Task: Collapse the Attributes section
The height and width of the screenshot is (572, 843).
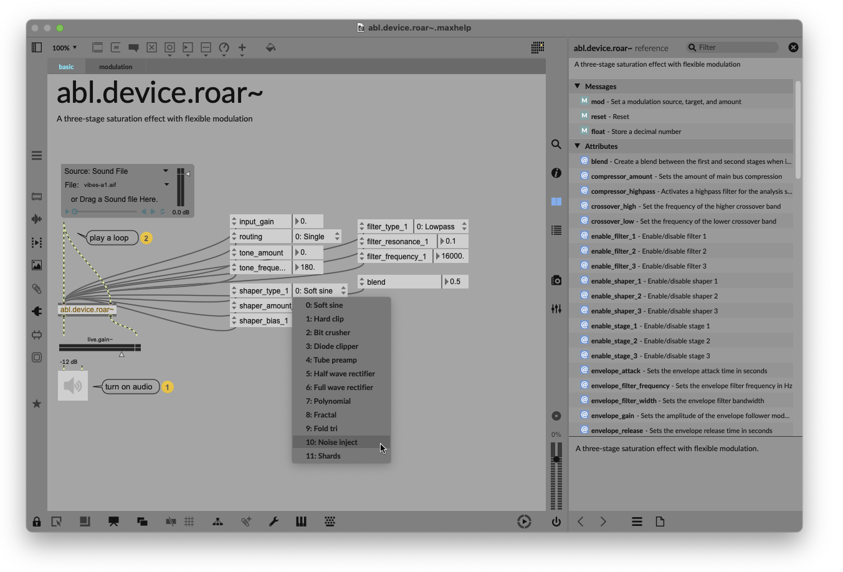Action: tap(578, 146)
